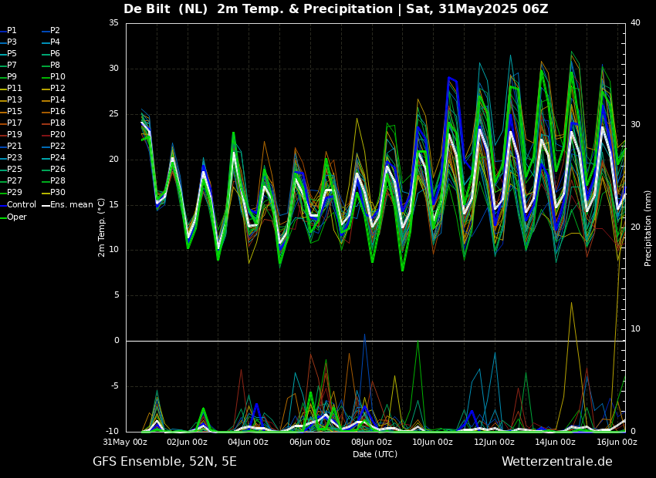Click the white line swatch beside Ens. mean
This screenshot has width=656, height=478.
click(46, 205)
